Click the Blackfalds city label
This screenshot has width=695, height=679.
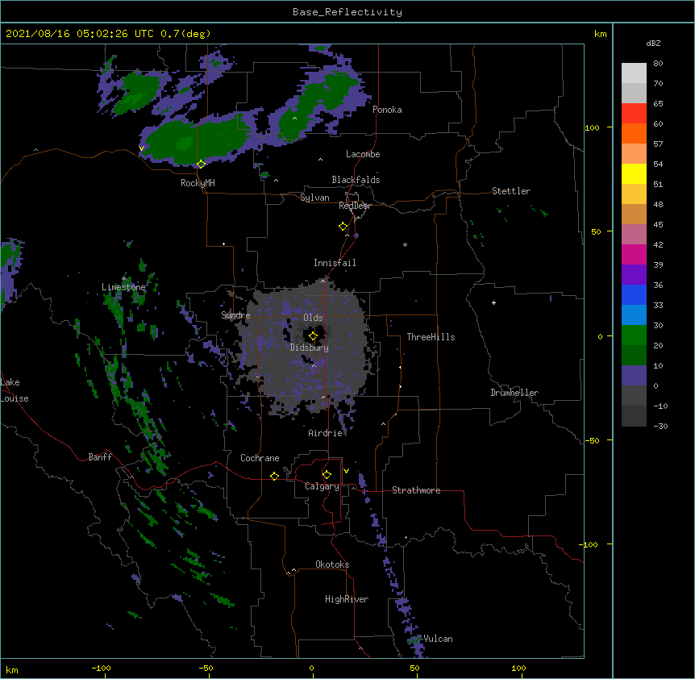coord(356,180)
